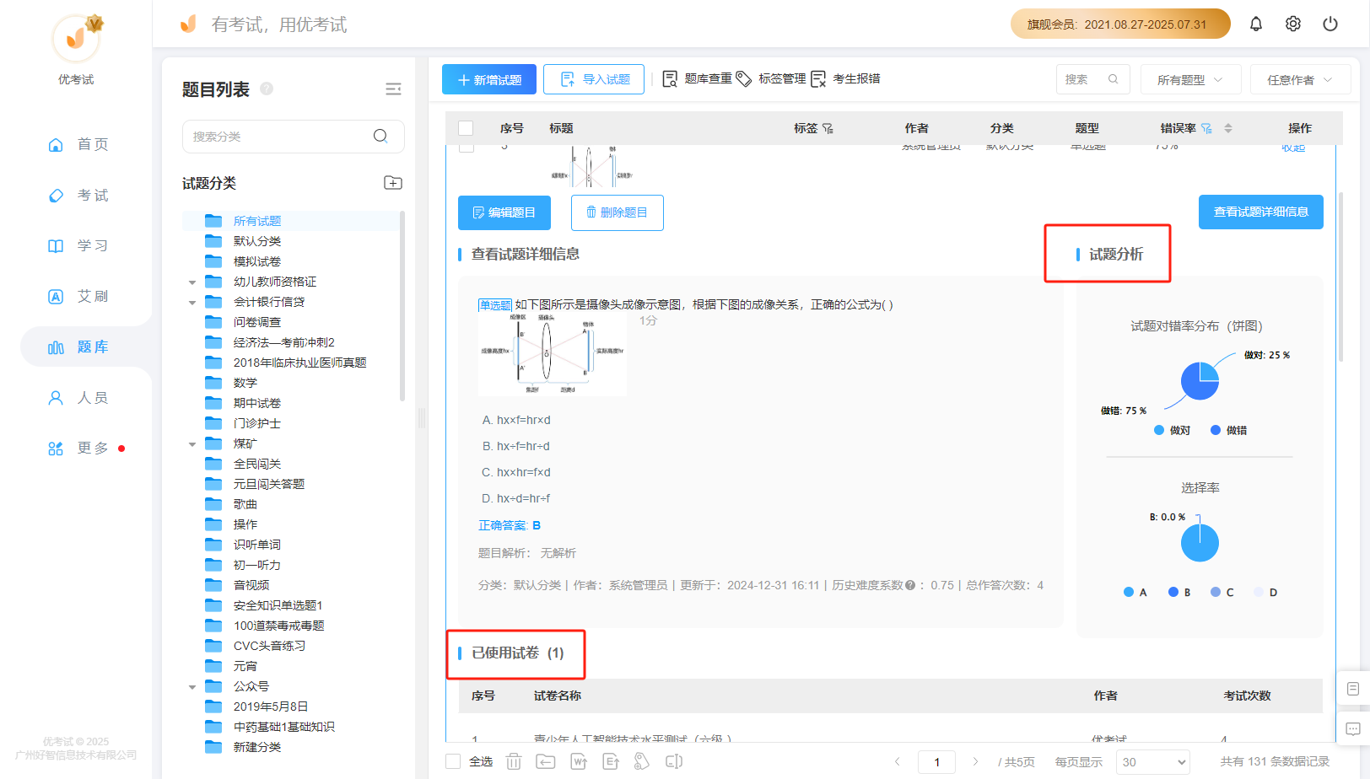Click floating document icon at right edge

1353,689
